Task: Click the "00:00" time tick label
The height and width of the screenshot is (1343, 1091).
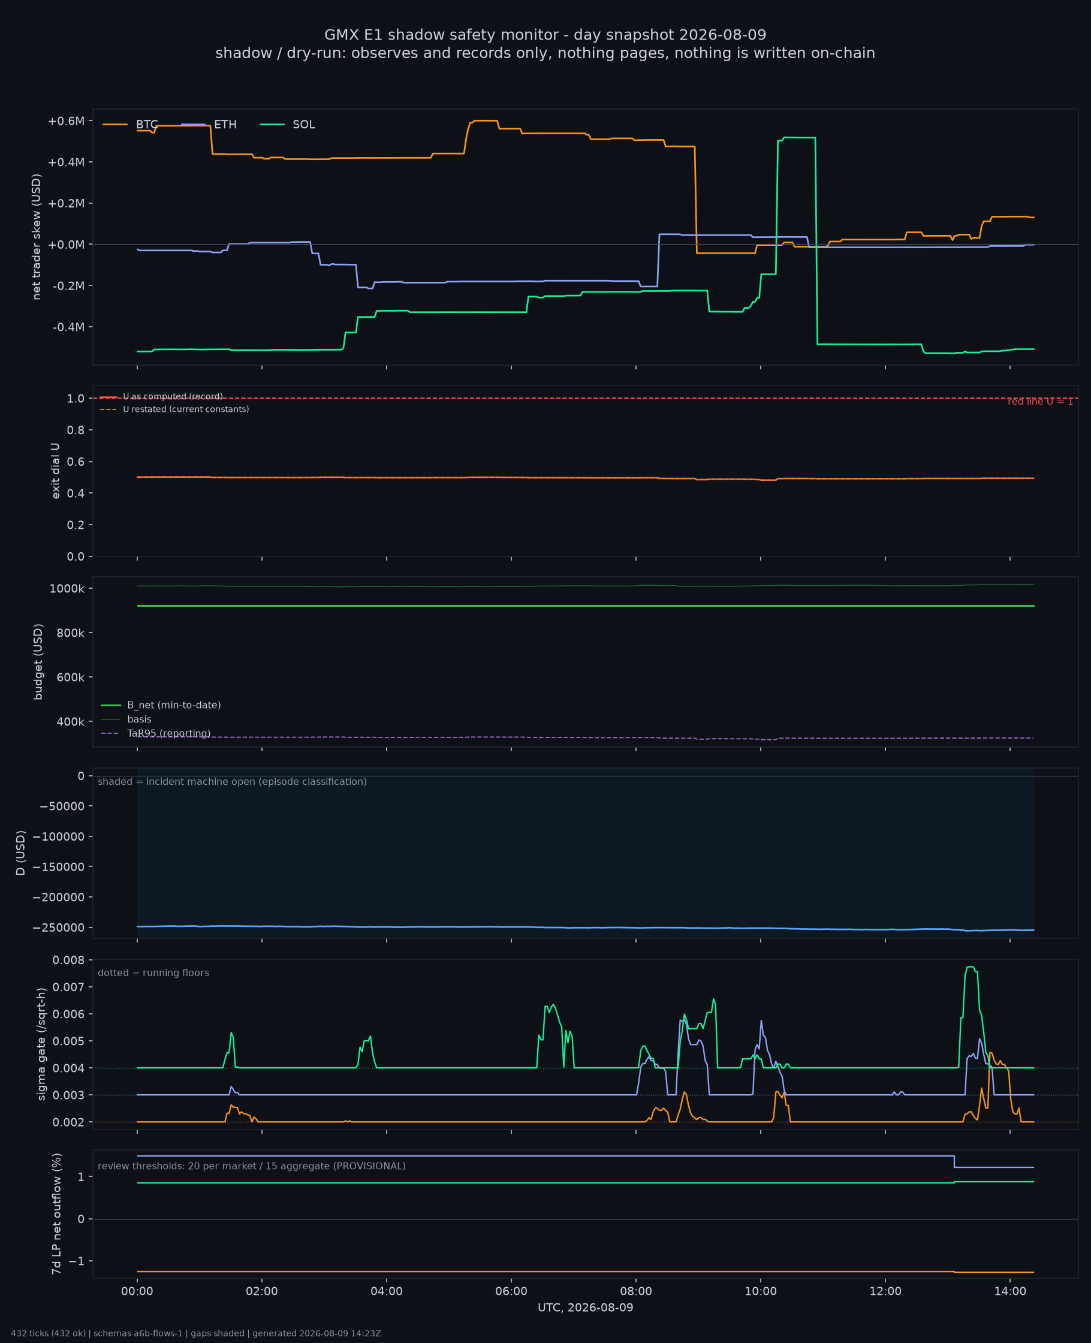Action: click(137, 1291)
